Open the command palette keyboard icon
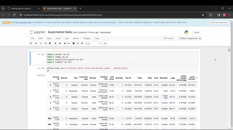233x130 pixels. pyautogui.click(x=105, y=43)
